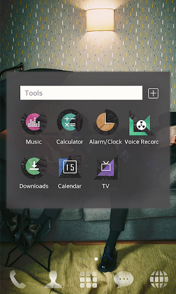
Task: Tap the Calendar label text
Action: (x=70, y=186)
